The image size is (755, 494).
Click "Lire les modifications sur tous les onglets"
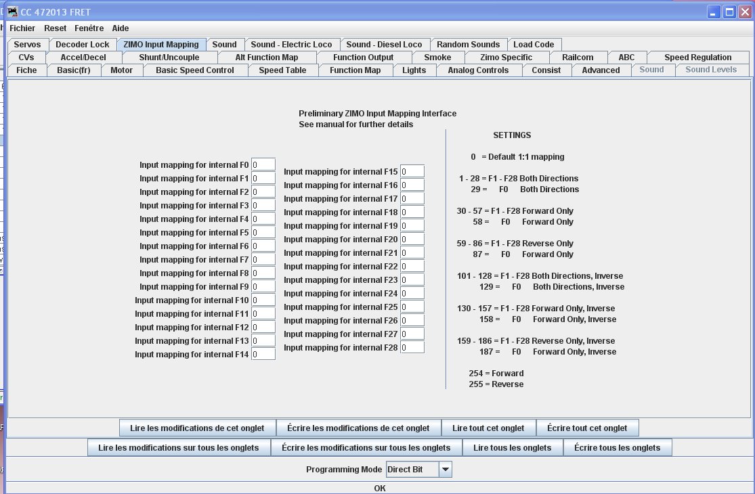[x=179, y=448]
